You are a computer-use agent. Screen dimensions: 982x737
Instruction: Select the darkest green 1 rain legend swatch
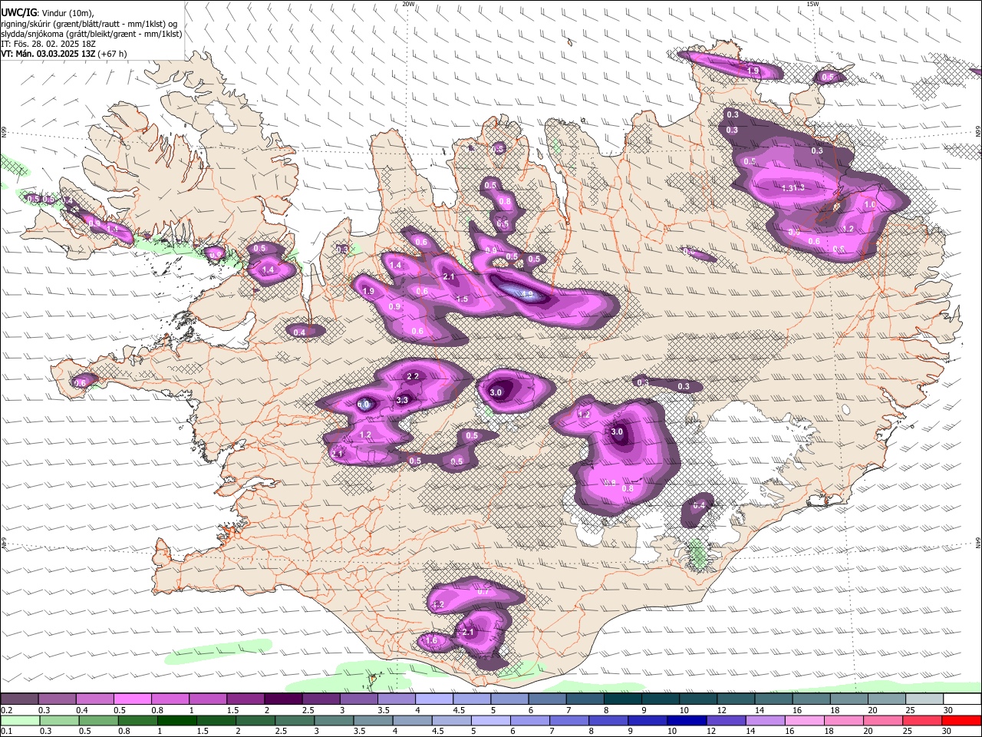point(176,721)
